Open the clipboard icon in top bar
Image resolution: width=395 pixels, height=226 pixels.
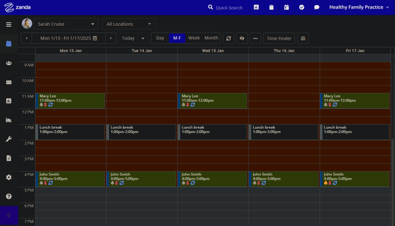272,7
